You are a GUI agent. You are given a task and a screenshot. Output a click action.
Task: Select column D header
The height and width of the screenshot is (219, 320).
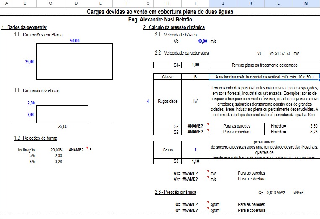(76, 3)
